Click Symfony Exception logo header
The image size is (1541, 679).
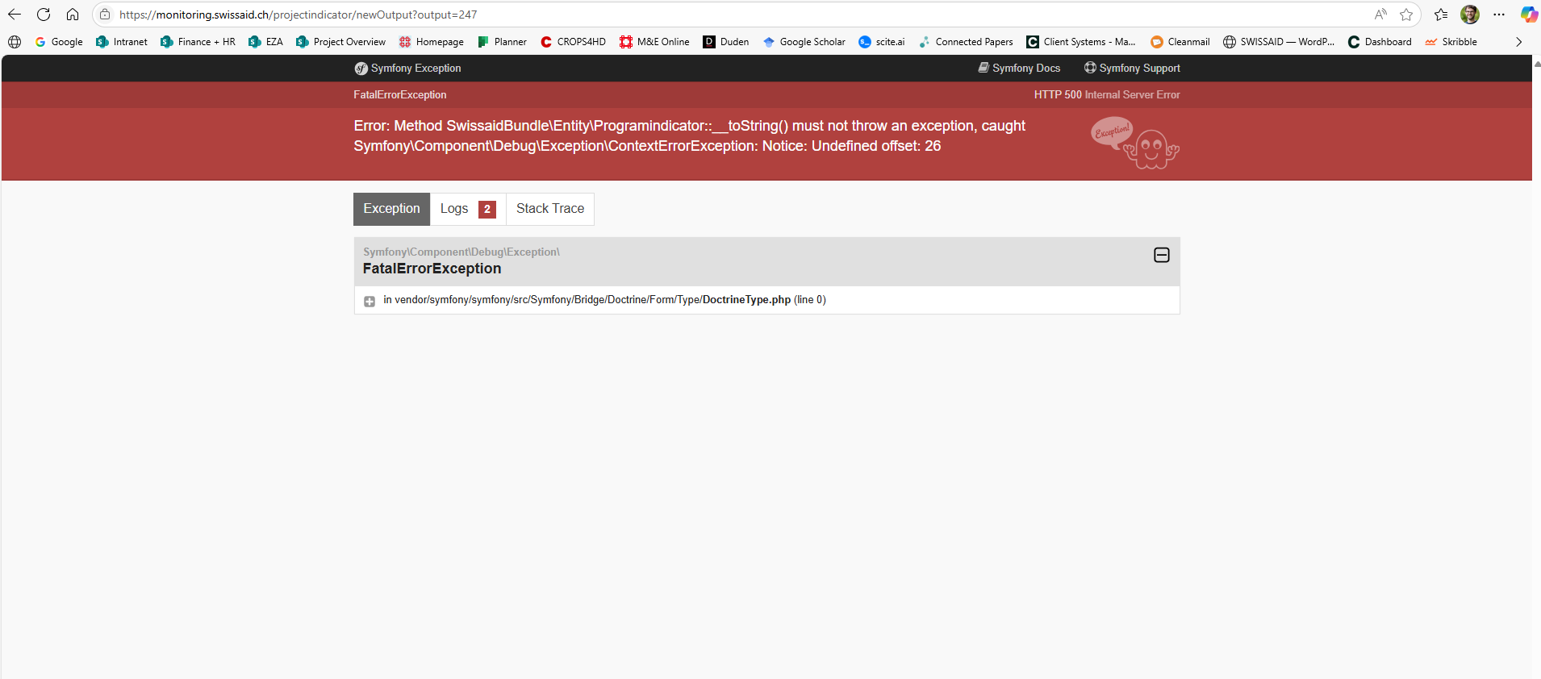pos(407,69)
